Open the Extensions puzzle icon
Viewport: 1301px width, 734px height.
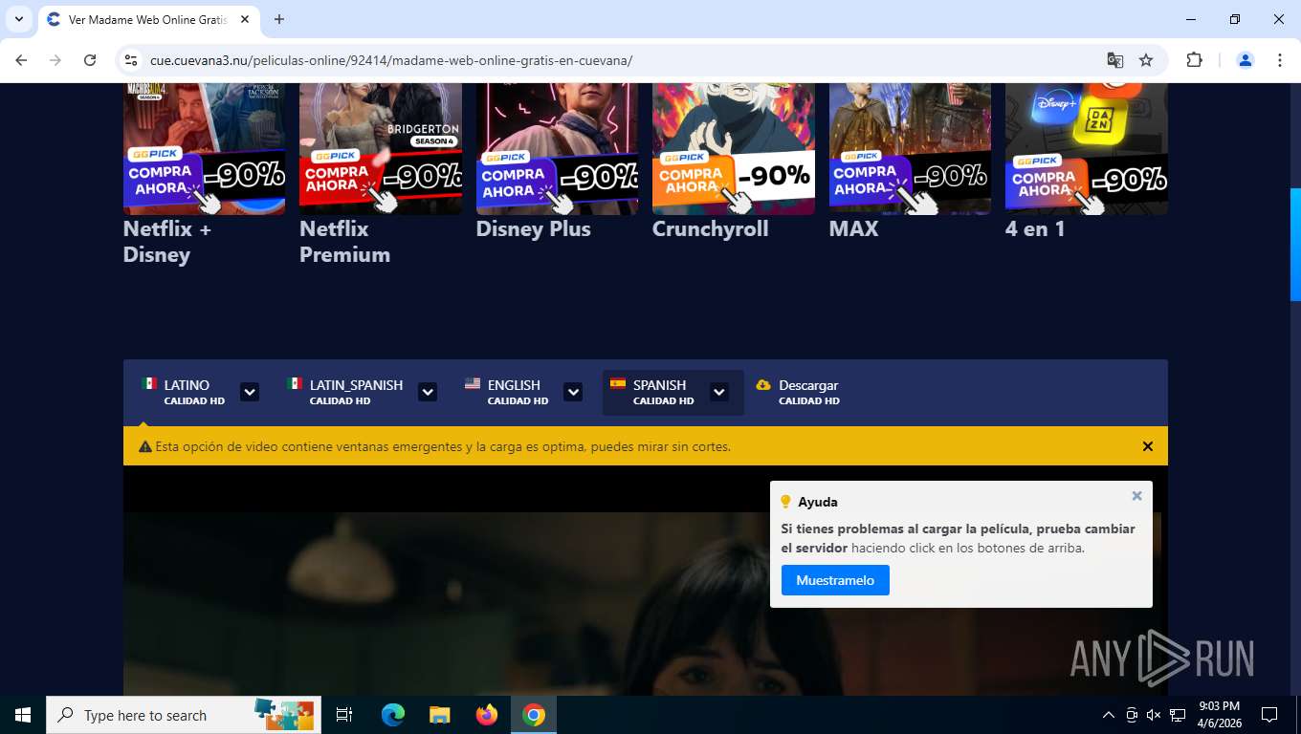click(x=1194, y=60)
